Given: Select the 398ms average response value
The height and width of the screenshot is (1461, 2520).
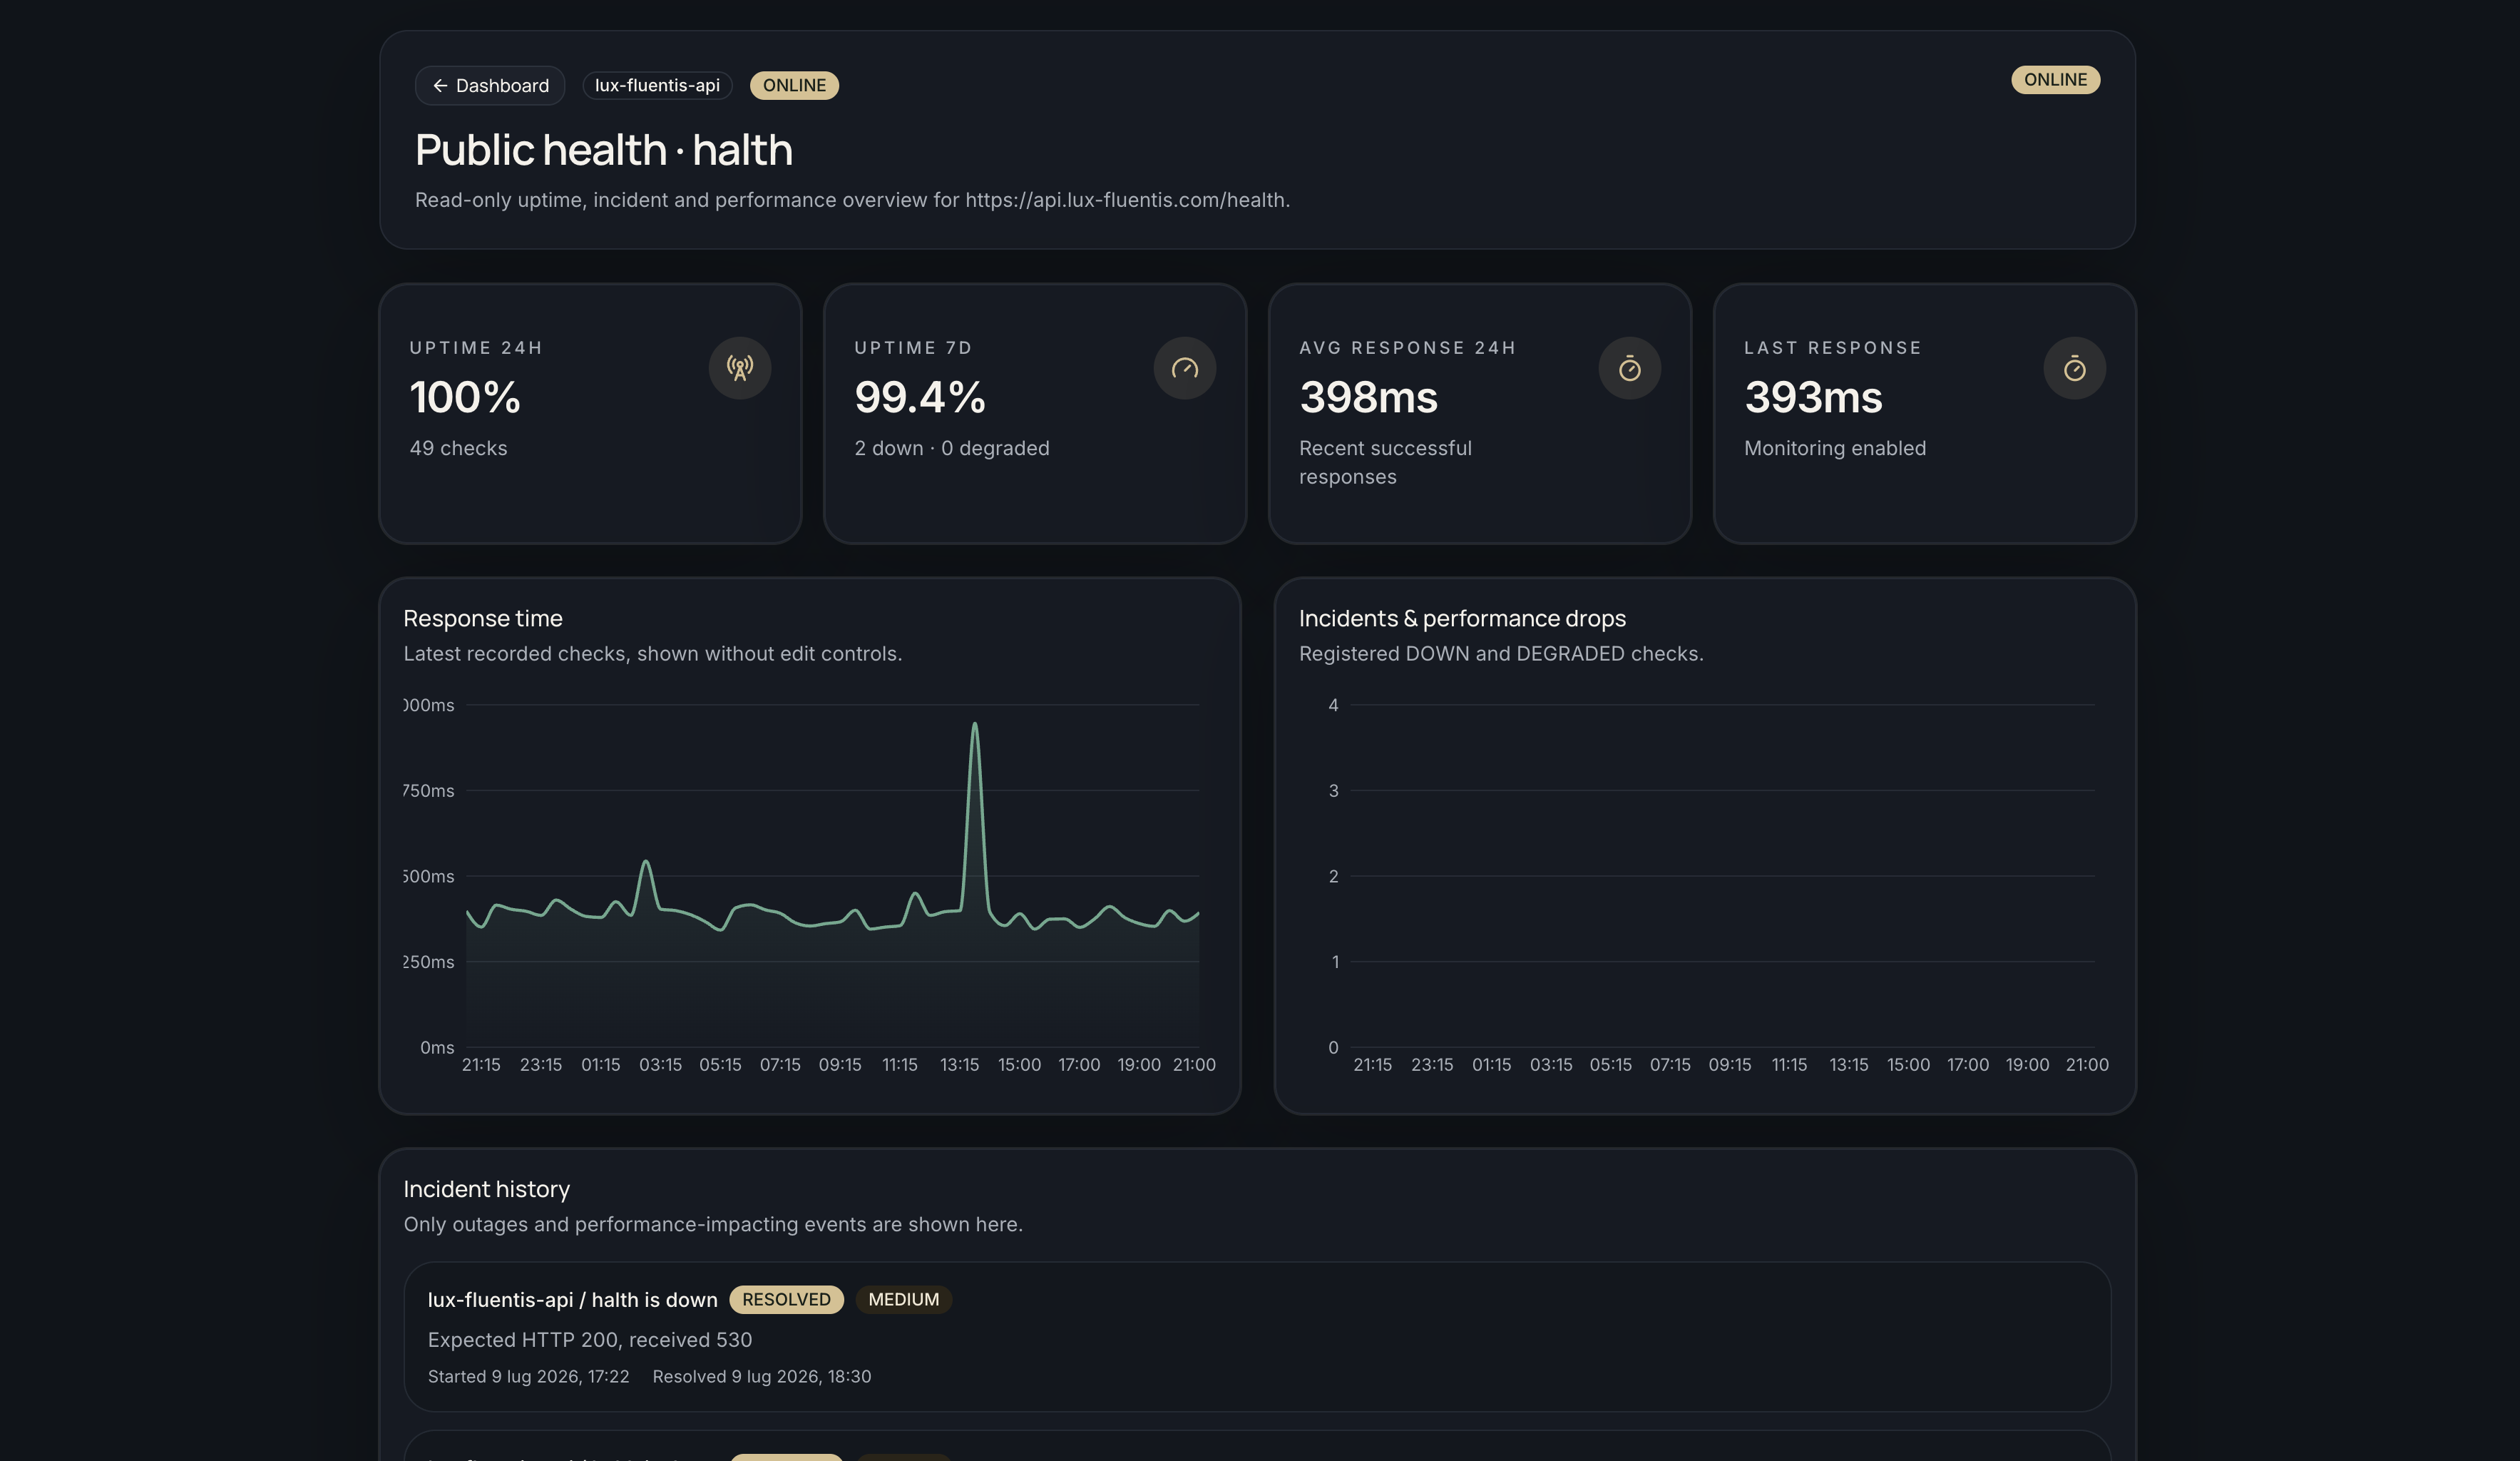Looking at the screenshot, I should 1368,397.
